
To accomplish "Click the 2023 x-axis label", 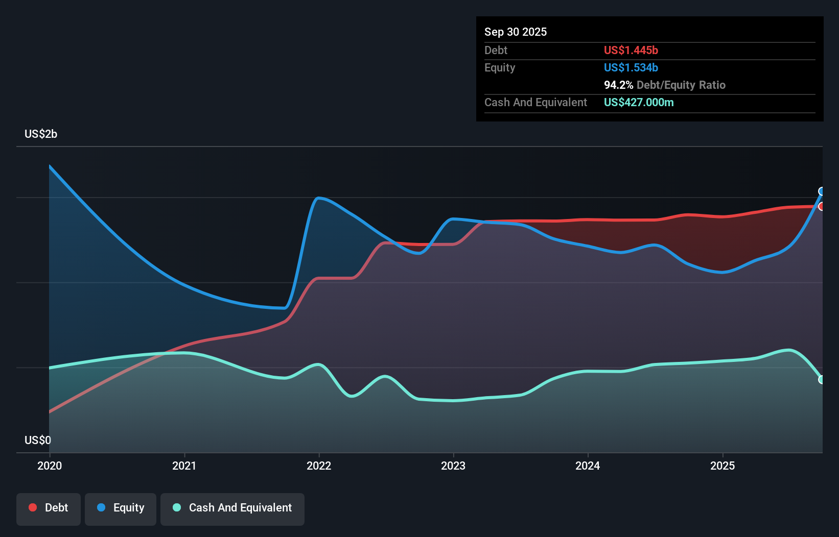I will 453,466.
